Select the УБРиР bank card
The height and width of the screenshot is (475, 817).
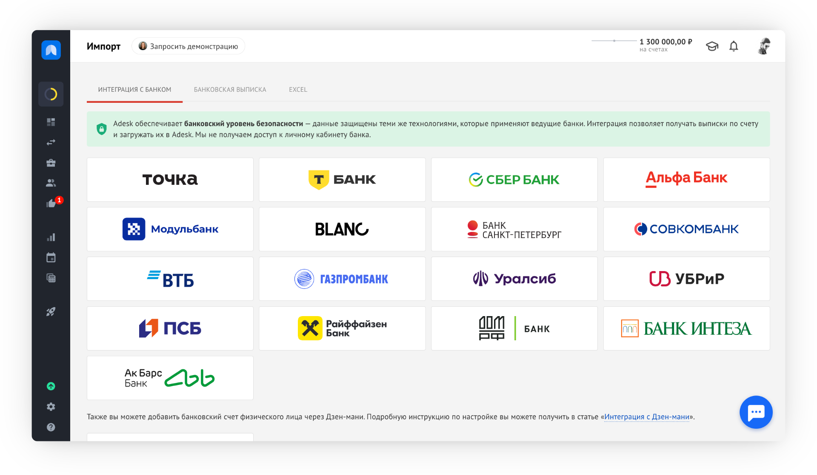coord(686,279)
